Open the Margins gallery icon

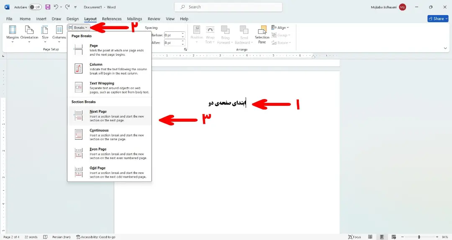[x=13, y=30]
